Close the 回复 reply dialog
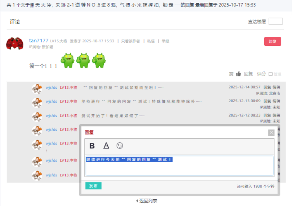 point(271,132)
